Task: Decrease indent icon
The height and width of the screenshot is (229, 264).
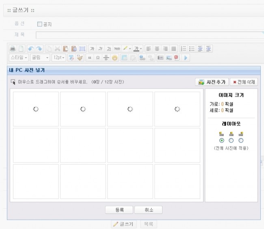Action: click(200, 49)
